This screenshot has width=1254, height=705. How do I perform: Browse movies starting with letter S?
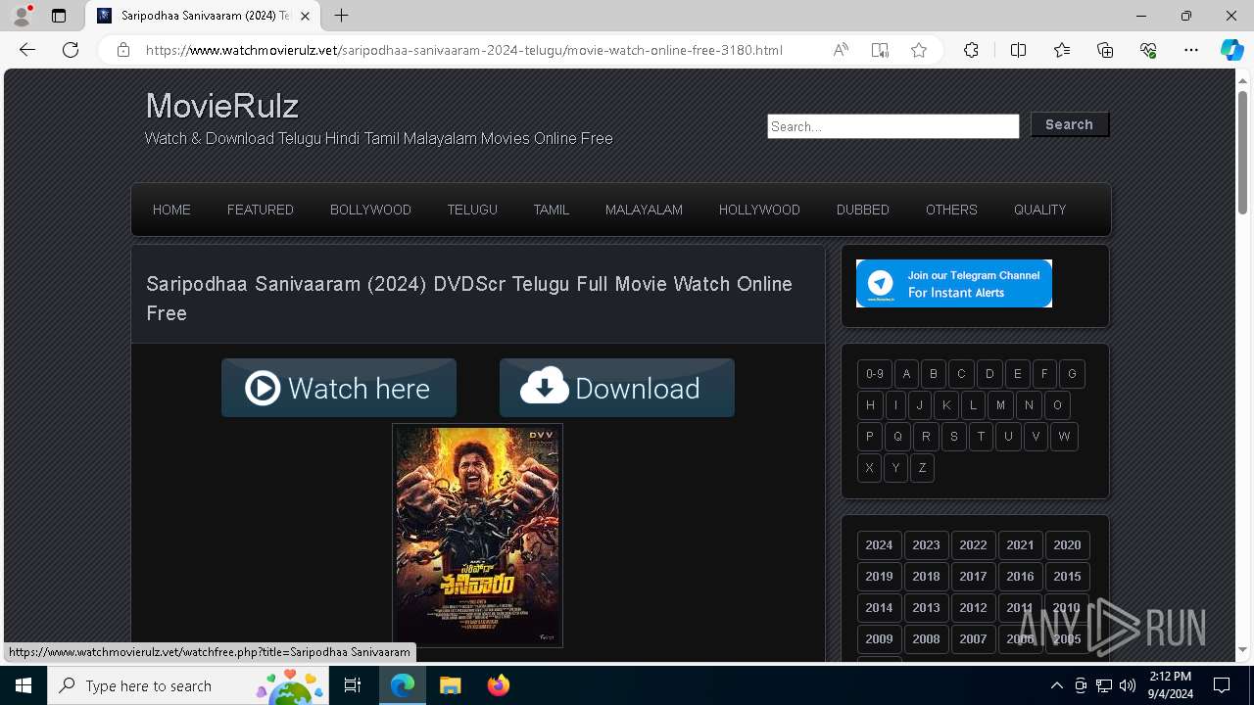point(953,437)
